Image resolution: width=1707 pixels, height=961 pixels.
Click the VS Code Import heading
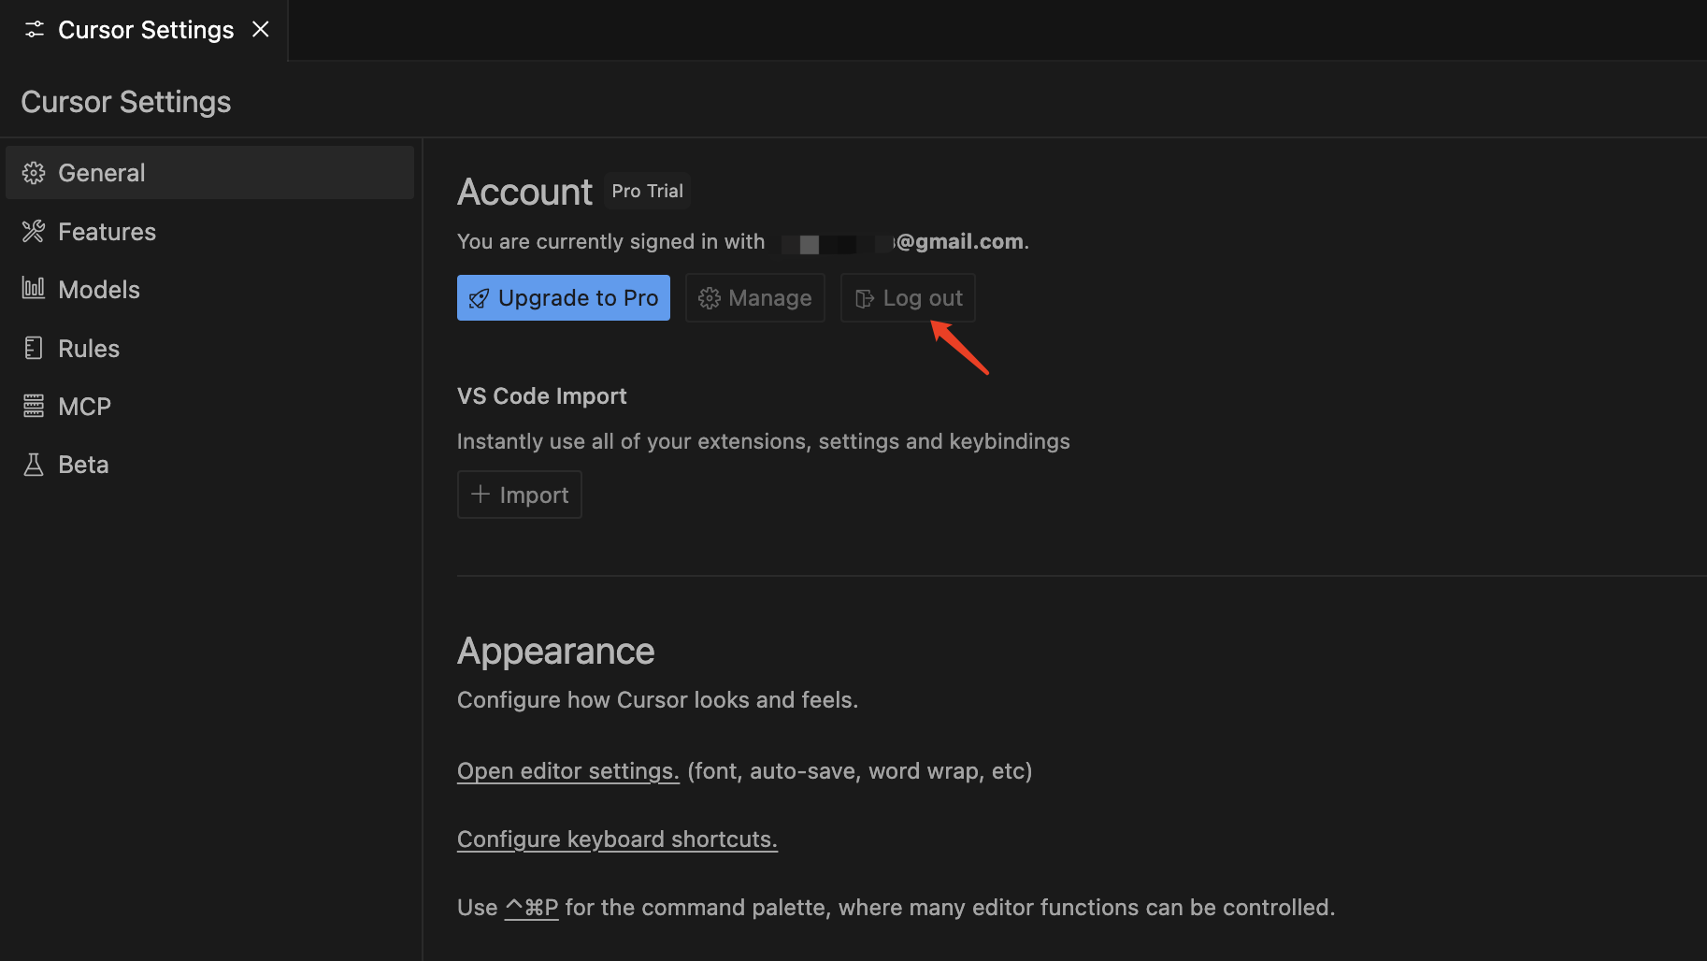pos(542,396)
